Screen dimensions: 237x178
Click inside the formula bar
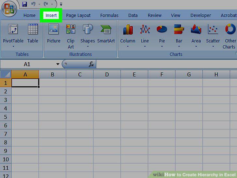(166, 64)
